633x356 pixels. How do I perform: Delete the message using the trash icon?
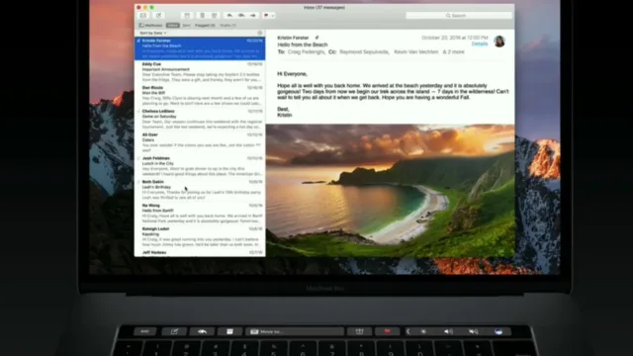pos(202,16)
